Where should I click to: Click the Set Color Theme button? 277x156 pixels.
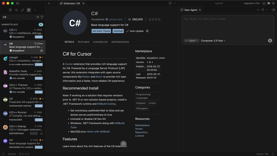click(101, 31)
